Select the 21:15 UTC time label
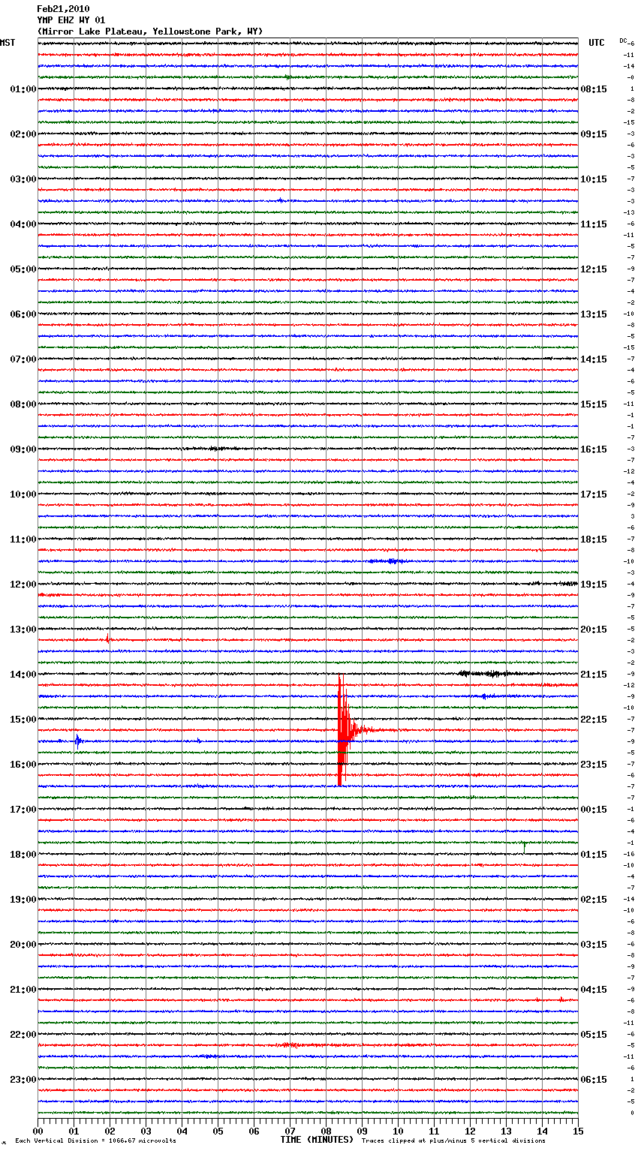The width and height of the screenshot is (638, 1151). click(x=594, y=675)
